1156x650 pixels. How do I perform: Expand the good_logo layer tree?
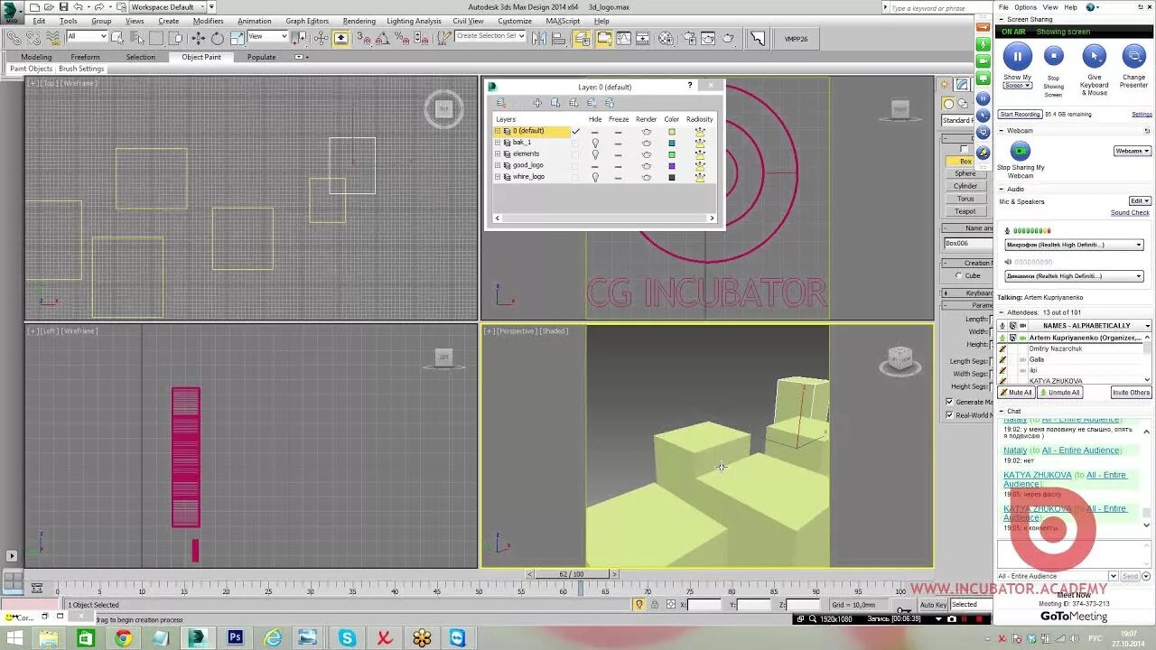pyautogui.click(x=496, y=165)
